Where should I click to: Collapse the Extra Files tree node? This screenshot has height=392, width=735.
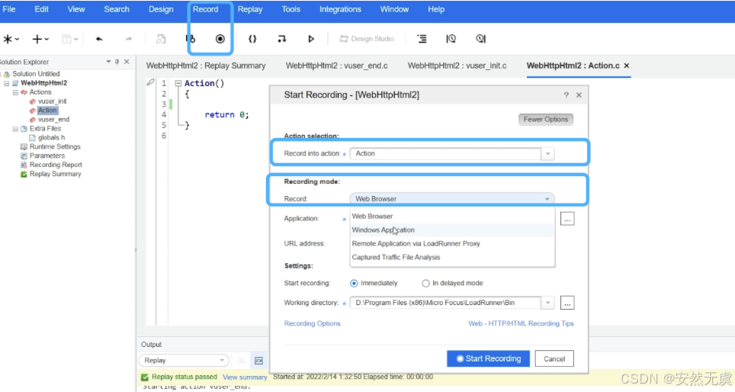[15, 128]
